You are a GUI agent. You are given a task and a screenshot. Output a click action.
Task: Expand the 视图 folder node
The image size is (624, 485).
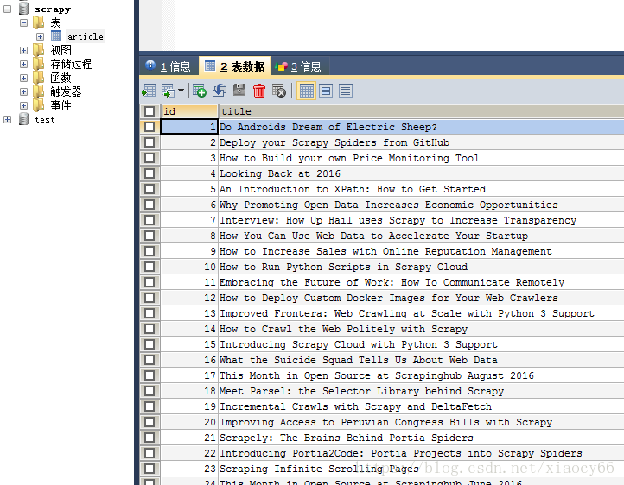point(23,50)
